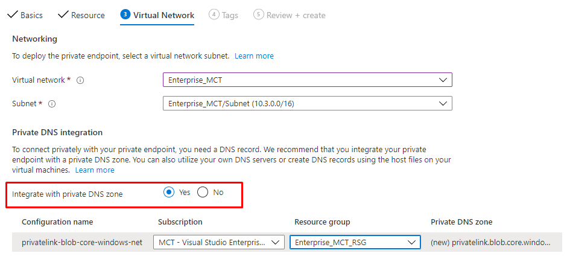This screenshot has height=262, width=567.
Task: Click the privatelink-blob-core-windows-net configuration row
Action: (82, 242)
